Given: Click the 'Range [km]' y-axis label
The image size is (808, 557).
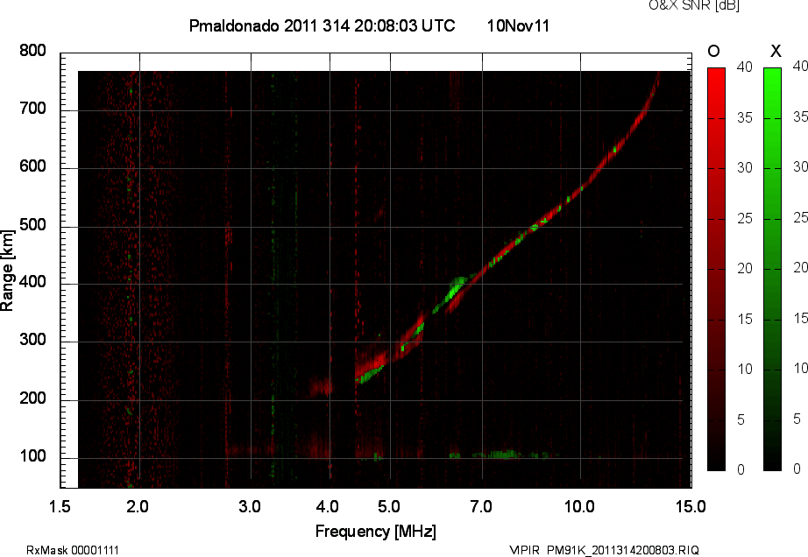Looking at the screenshot, I should [7, 271].
